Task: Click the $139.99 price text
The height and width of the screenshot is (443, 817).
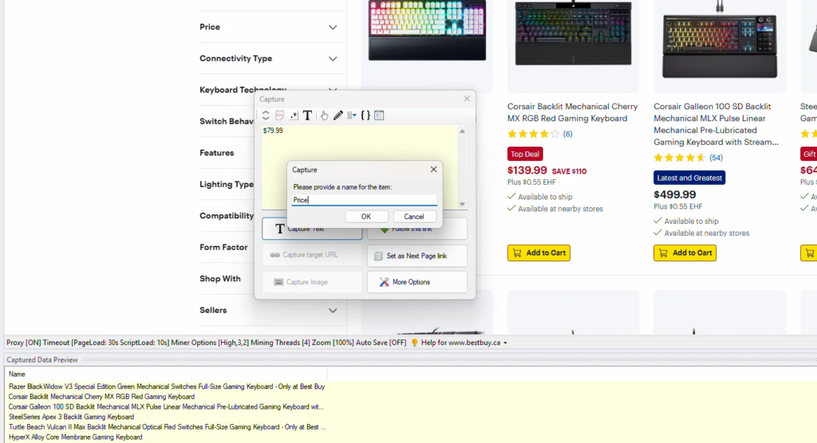Action: coord(527,171)
